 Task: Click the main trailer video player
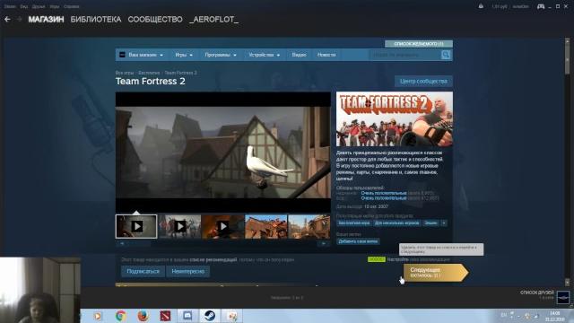coord(223,153)
